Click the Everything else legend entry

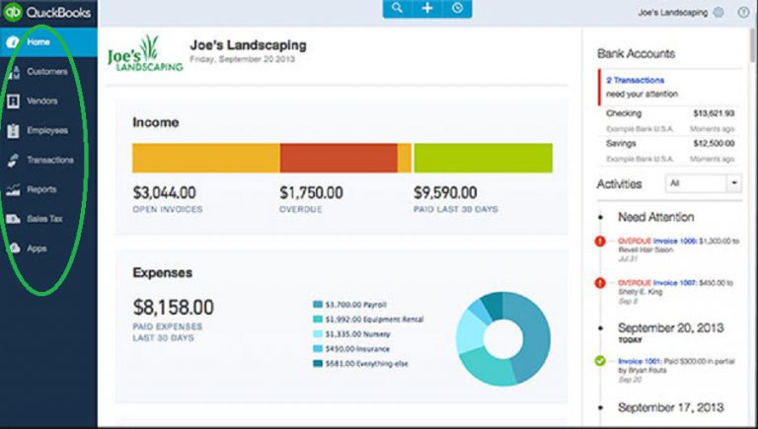pyautogui.click(x=360, y=363)
